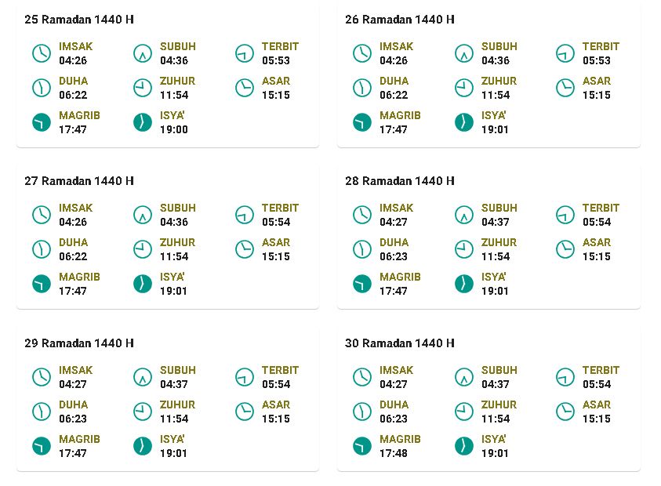Click the 29 Ramadan 1440 H heading
This screenshot has width=661, height=486.
(x=79, y=343)
